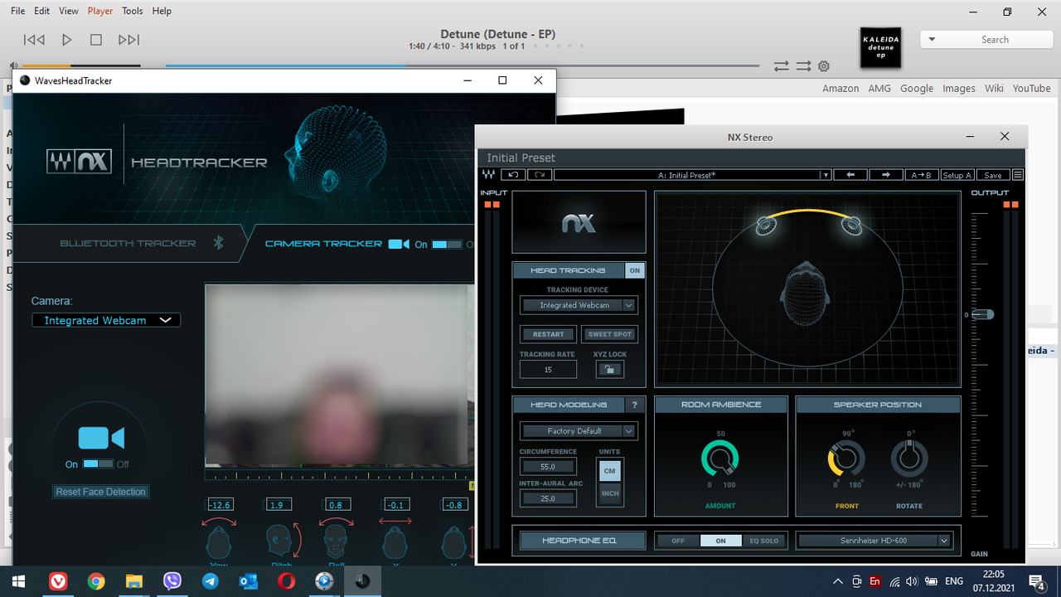Adjust the player volume slider

click(x=81, y=66)
